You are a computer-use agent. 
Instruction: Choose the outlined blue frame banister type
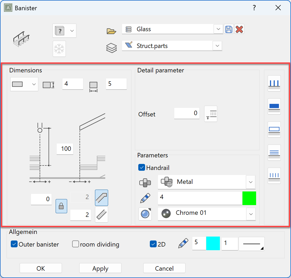[274, 130]
